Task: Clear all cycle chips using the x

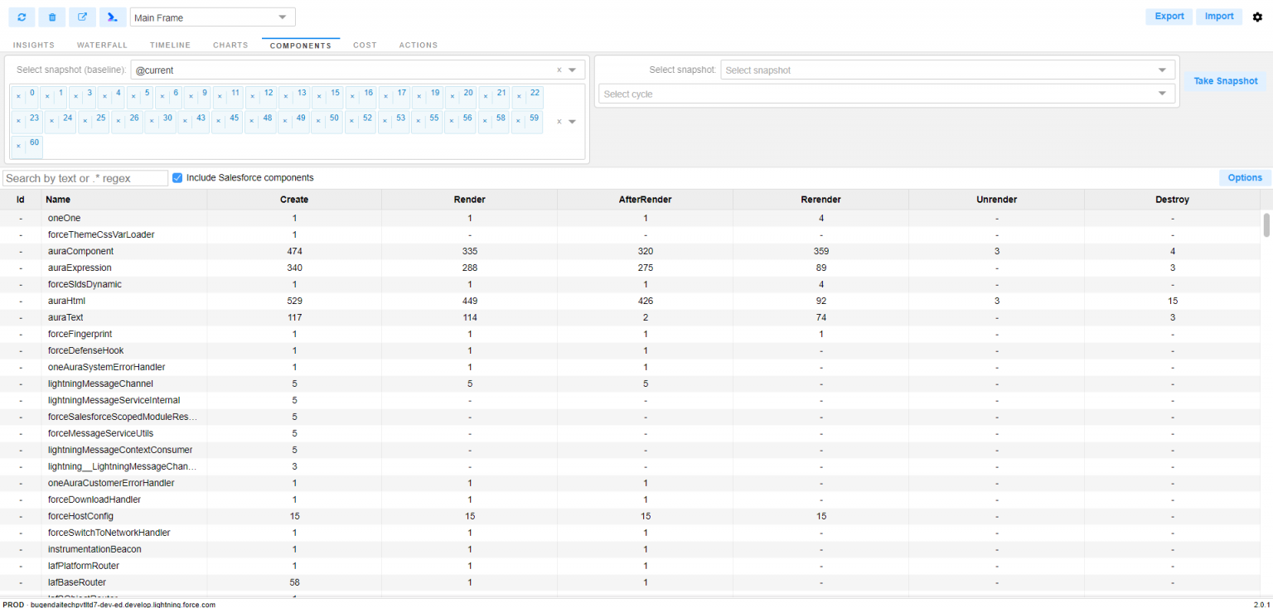Action: point(559,121)
